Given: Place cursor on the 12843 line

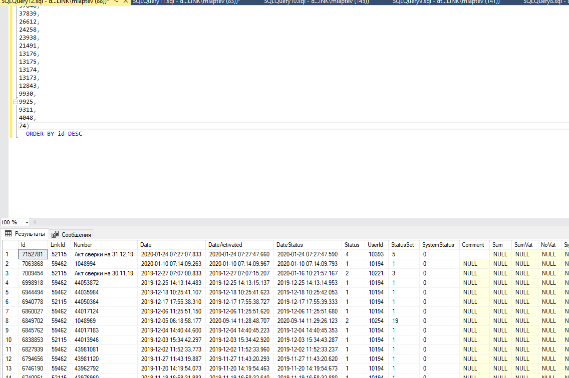Looking at the screenshot, I should tap(29, 86).
